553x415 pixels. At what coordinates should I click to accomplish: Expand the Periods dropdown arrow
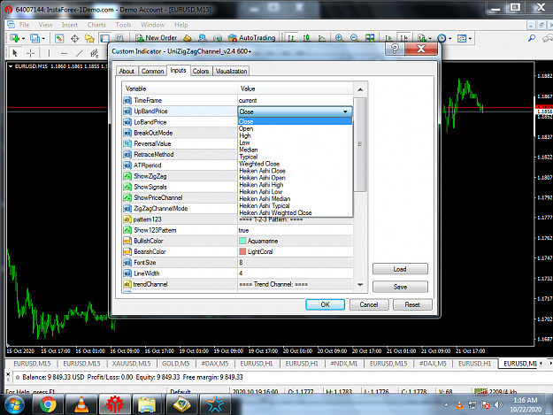tap(450, 38)
